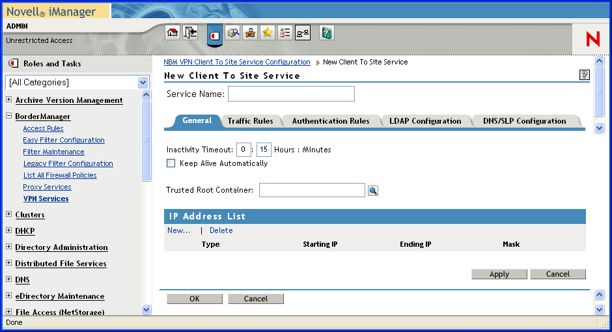Open the DNS/SLP Configuration tab

pyautogui.click(x=524, y=121)
